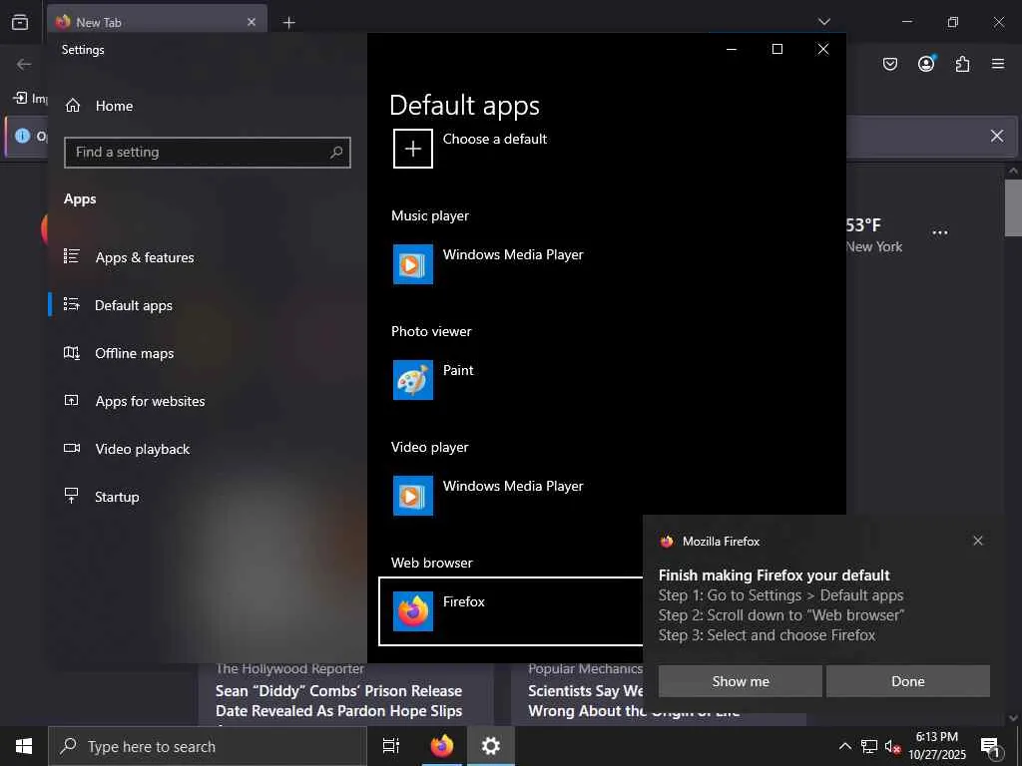1022x766 pixels.
Task: Dismiss the Mozilla Firefox notification
Action: pos(978,541)
